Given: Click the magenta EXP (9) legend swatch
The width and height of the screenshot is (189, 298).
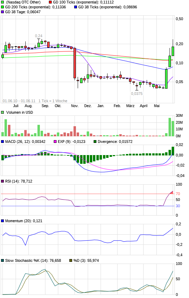Looking at the screenshot, I should coord(55,142).
